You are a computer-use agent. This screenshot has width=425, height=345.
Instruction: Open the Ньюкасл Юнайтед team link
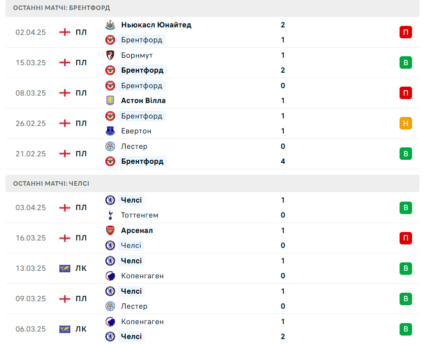tap(156, 25)
